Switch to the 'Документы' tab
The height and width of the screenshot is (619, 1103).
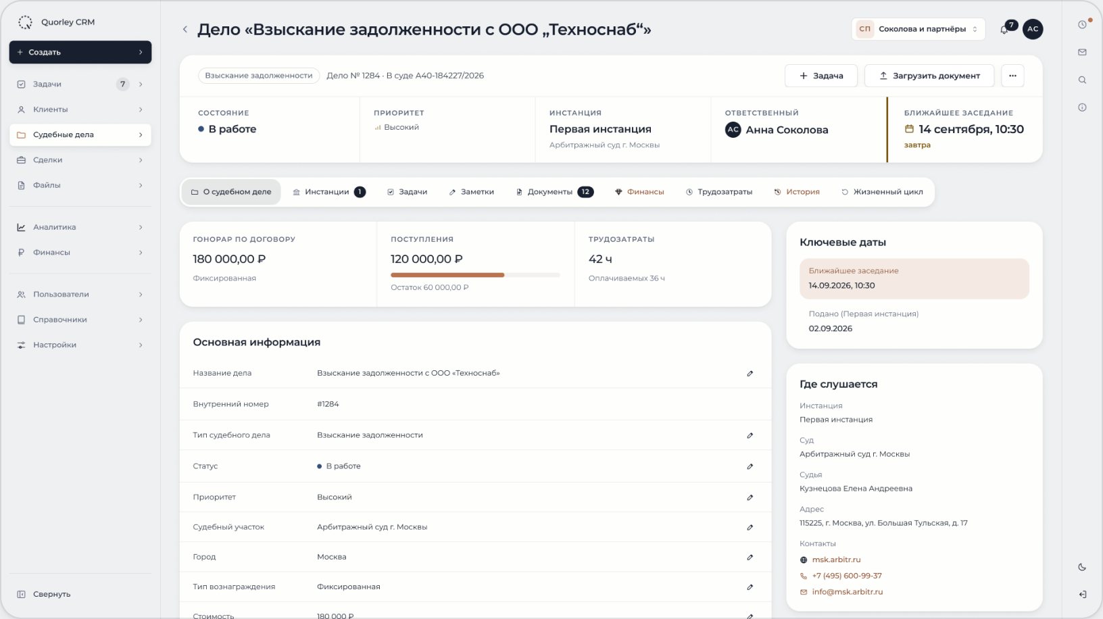click(555, 192)
